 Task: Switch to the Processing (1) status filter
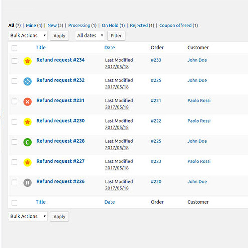tap(82, 25)
